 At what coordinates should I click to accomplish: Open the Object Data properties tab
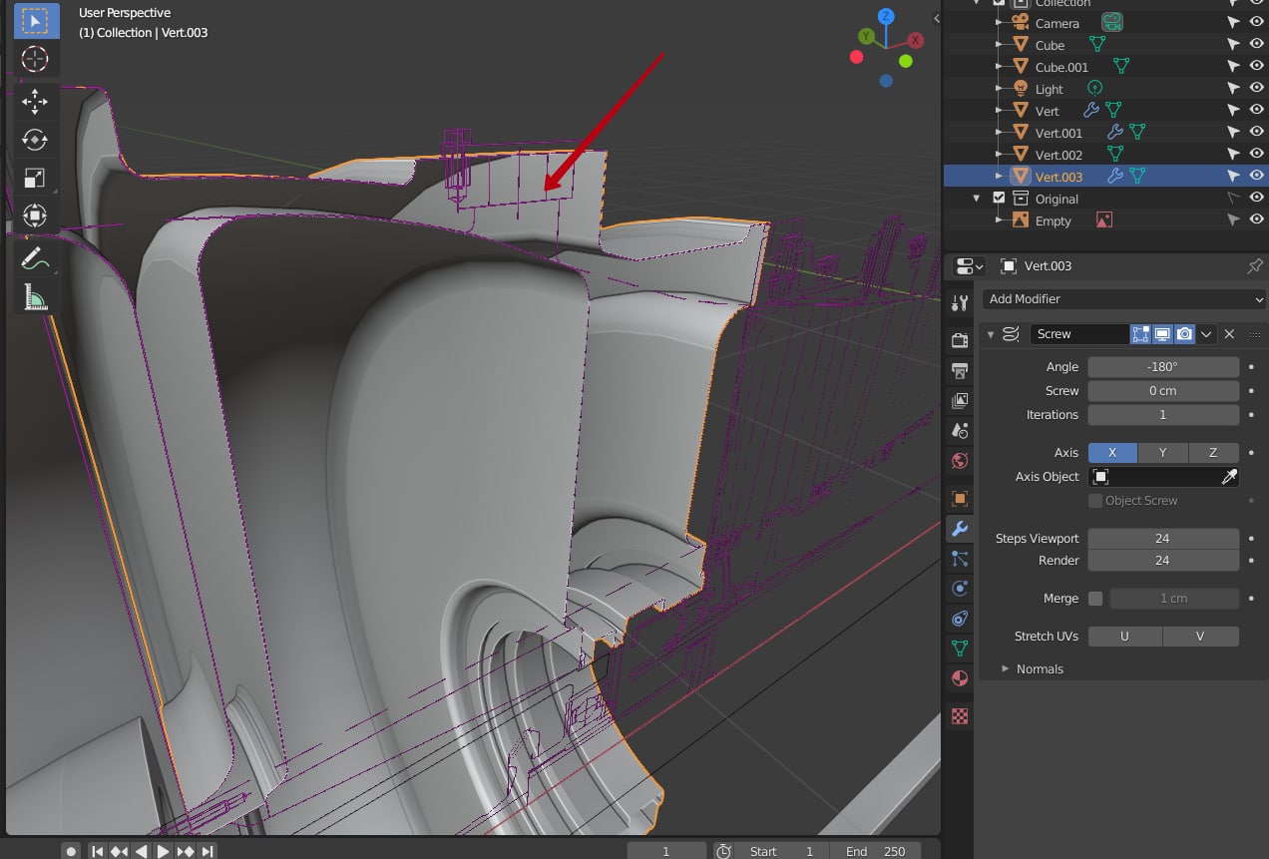pyautogui.click(x=960, y=648)
